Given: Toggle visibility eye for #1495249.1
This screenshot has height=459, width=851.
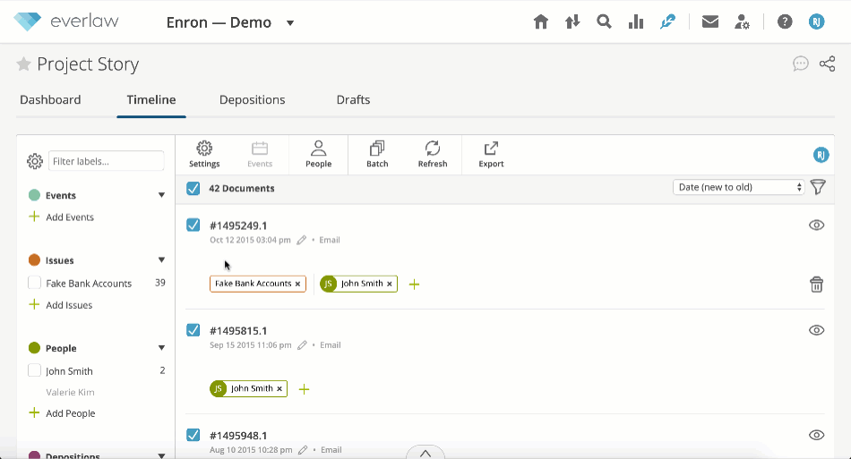Looking at the screenshot, I should pyautogui.click(x=816, y=225).
